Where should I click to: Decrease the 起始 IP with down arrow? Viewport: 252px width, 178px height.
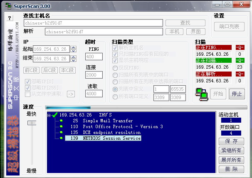click(x=74, y=51)
